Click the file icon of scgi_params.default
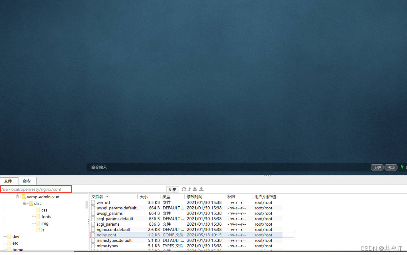Screen dimensions: 407x255 [x=93, y=219]
